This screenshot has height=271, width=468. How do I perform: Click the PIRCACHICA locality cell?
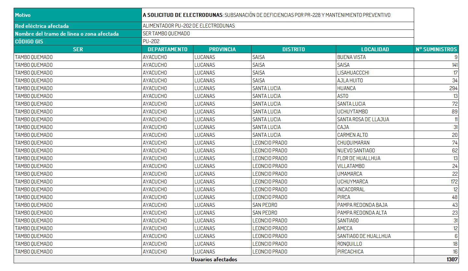coord(375,252)
